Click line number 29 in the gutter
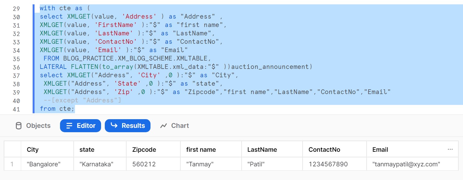 point(16,9)
